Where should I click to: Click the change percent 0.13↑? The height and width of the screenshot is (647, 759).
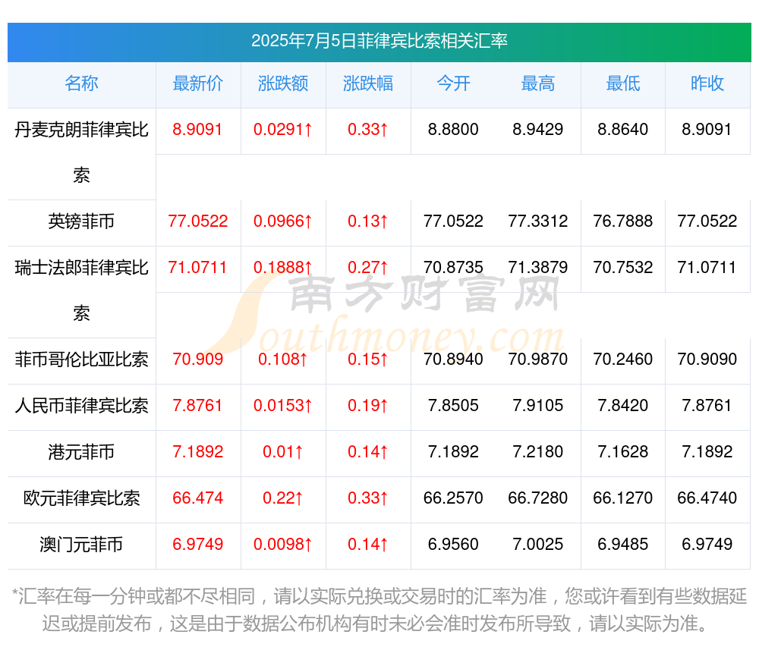coord(368,221)
